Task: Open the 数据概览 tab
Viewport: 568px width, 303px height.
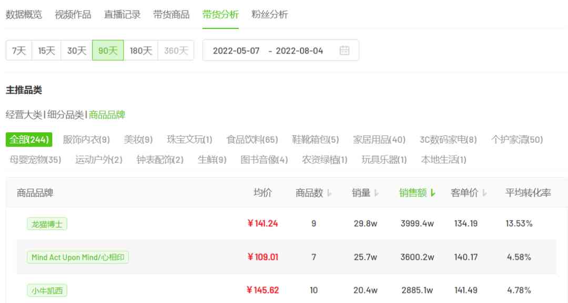Action: pos(23,14)
